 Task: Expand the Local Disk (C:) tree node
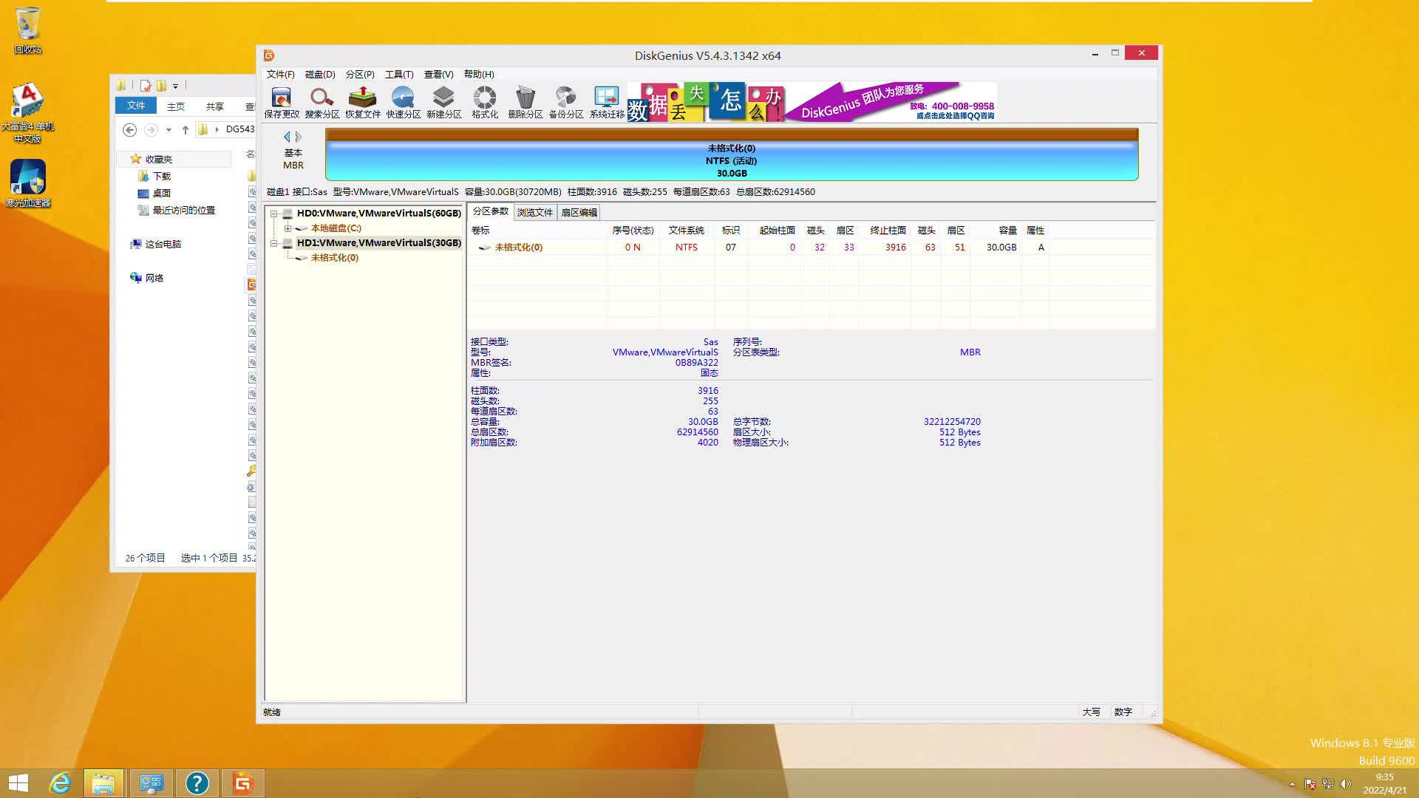tap(287, 228)
